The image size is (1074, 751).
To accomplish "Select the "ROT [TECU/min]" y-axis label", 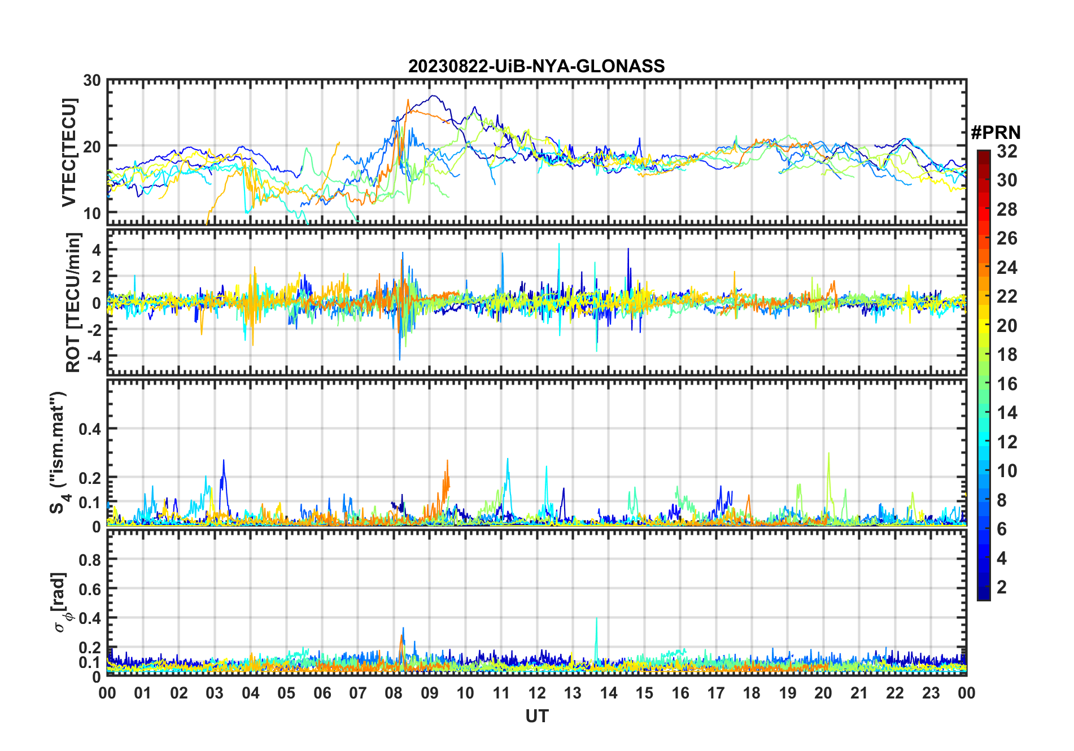I will (x=73, y=302).
